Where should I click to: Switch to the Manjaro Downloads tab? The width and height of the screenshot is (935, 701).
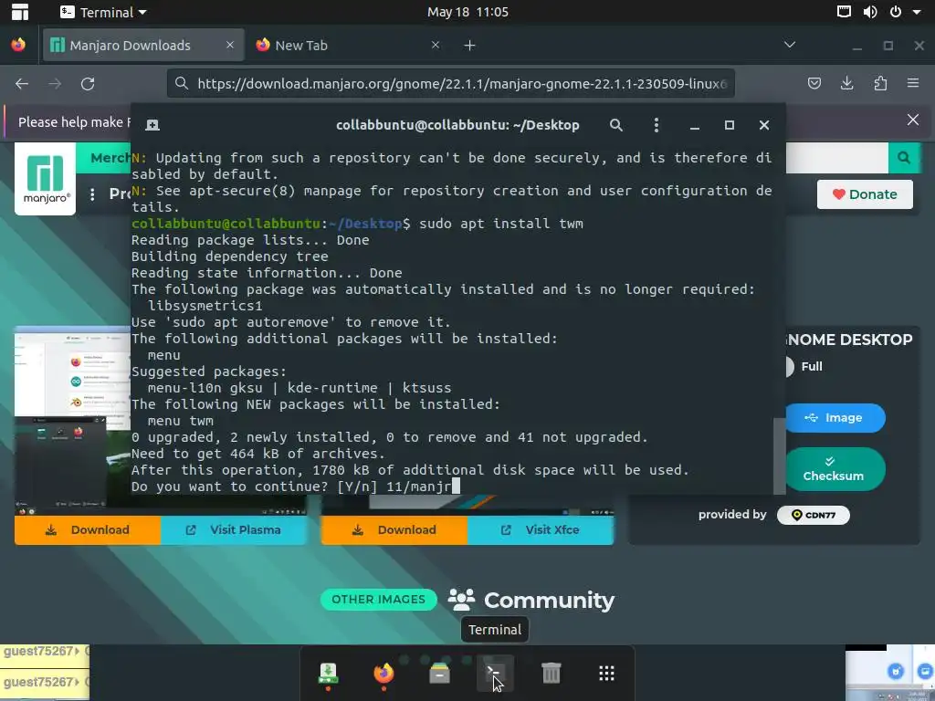pyautogui.click(x=143, y=46)
